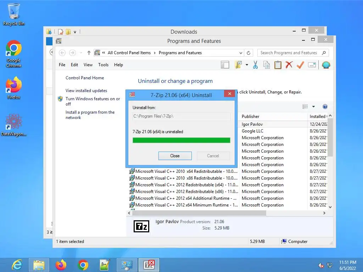363x272 pixels.
Task: Click the orange checkmark Properties toolbar icon
Action: coord(300,65)
